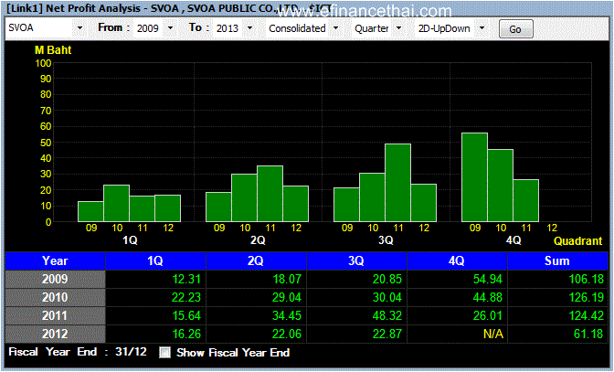Click the 48.32 value cell

pos(356,316)
